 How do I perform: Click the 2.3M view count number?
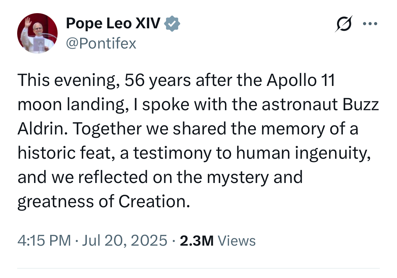pyautogui.click(x=197, y=241)
